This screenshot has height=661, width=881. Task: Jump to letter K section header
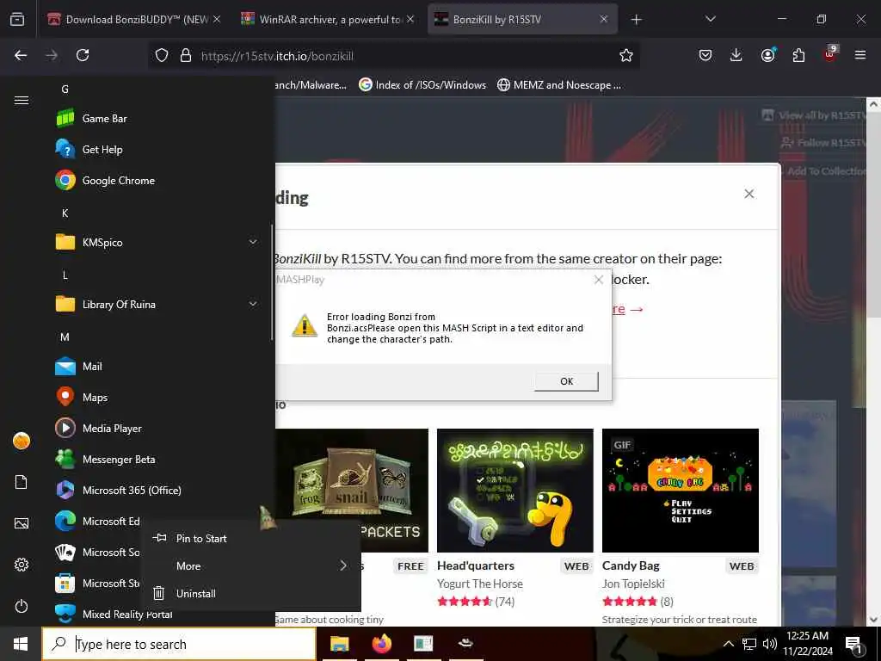pos(65,213)
